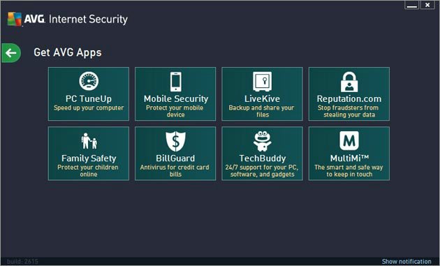The image size is (440, 266).
Task: Click the dollar shield icon on BillGuard
Action: coord(176,142)
